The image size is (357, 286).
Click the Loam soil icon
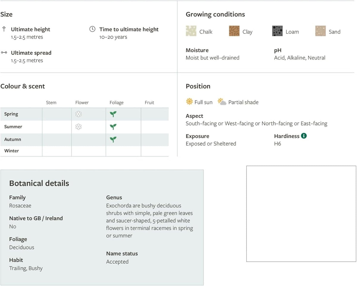277,31
